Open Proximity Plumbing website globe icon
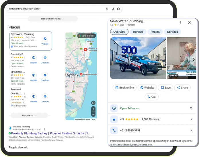The image size is (199, 157). click(x=34, y=58)
